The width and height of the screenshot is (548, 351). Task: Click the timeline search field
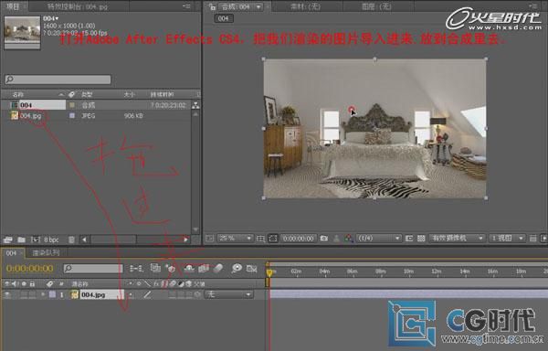93,268
